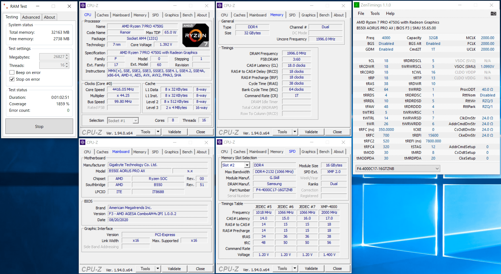Open the Memory tab in the CPU-Z window showing SPD info

point(277,152)
